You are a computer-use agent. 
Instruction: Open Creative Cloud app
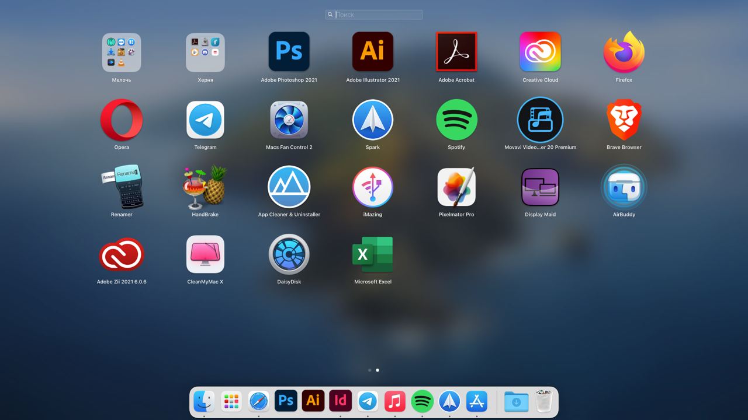[540, 52]
